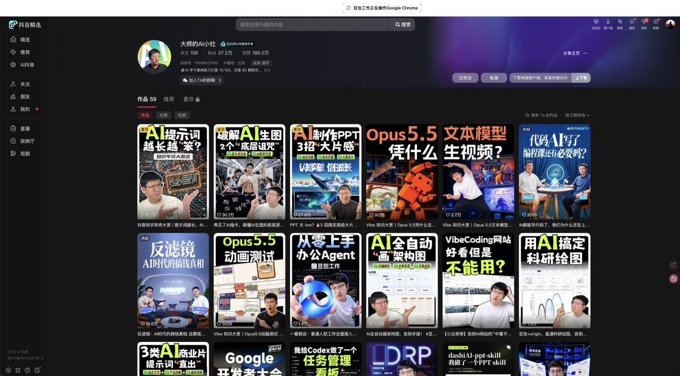The height and width of the screenshot is (376, 680).
Task: Open video 3类AI商业片提示词直出
Action: tap(173, 359)
